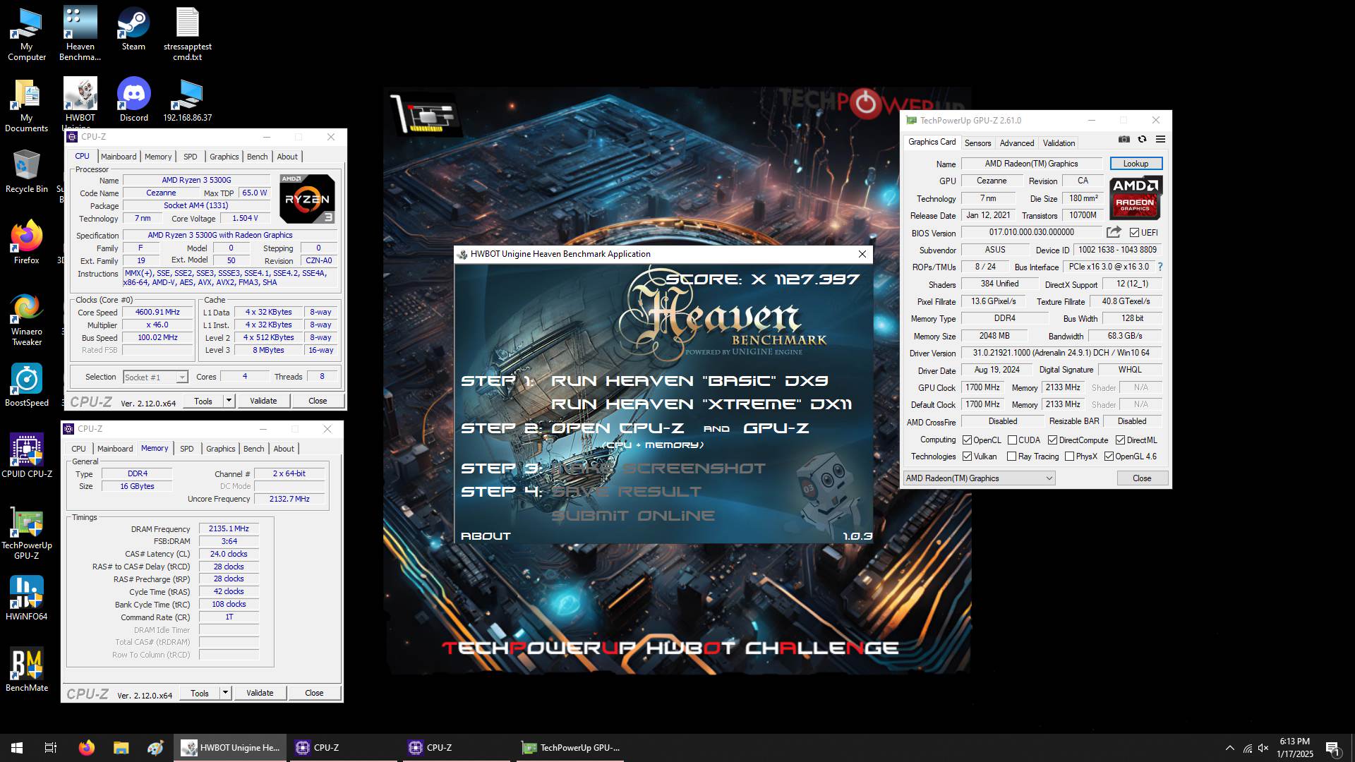This screenshot has height=762, width=1355.
Task: Click GPU-Z BIOS share/export icon
Action: (1114, 232)
